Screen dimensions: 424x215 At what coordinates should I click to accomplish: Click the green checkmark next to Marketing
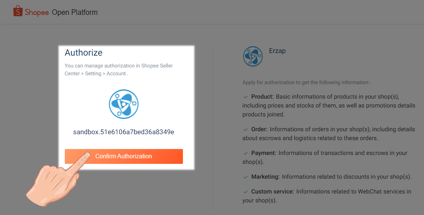(246, 177)
